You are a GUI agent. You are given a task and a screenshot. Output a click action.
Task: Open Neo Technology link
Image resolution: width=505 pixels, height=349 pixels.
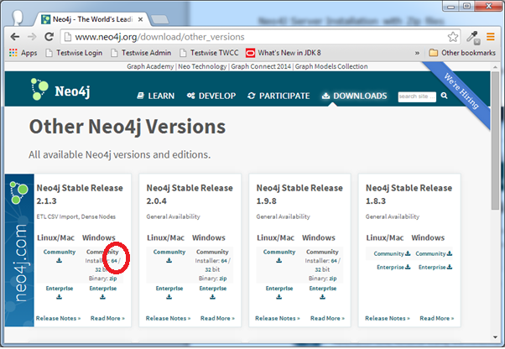tap(202, 66)
